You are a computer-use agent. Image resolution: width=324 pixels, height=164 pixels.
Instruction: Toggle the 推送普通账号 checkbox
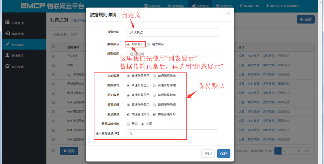click(154, 114)
